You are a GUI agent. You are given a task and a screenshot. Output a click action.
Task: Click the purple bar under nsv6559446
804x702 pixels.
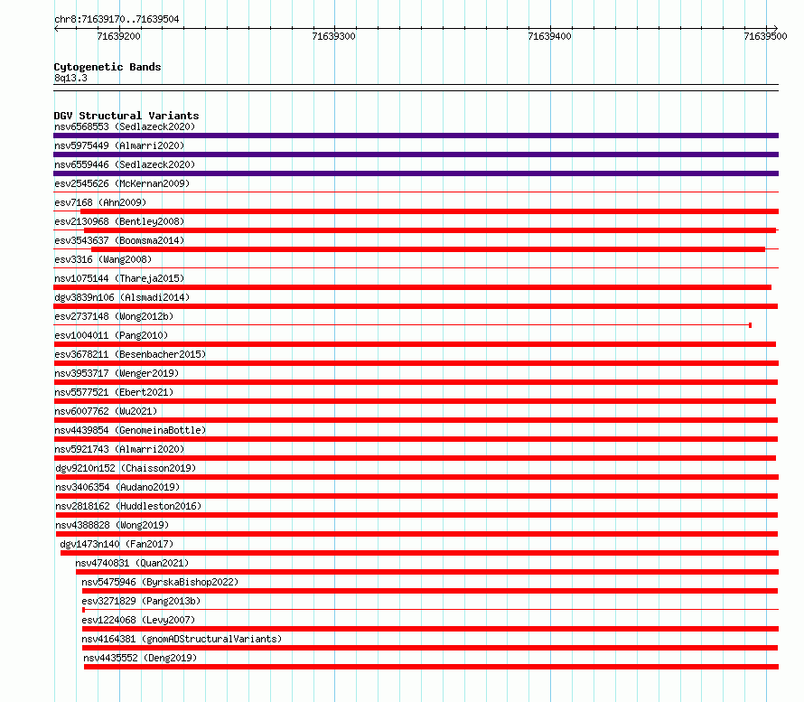point(416,173)
